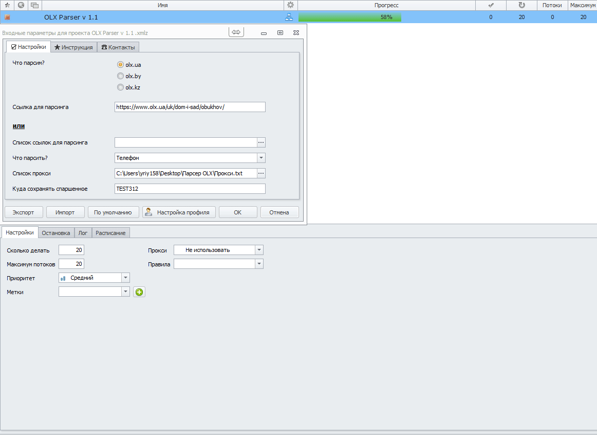Image resolution: width=597 pixels, height=435 pixels.
Task: Click the double-arrow resize icon in dialog header
Action: click(x=236, y=32)
